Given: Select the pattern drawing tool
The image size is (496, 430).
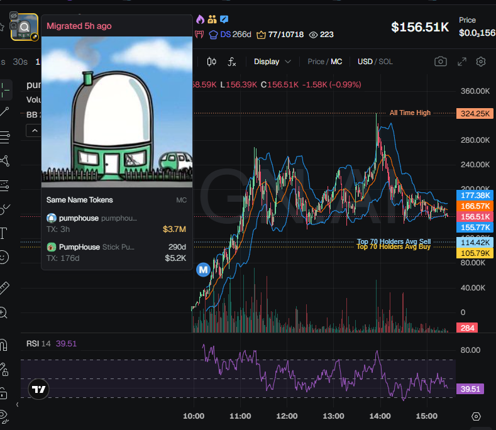Looking at the screenshot, I should (4, 161).
